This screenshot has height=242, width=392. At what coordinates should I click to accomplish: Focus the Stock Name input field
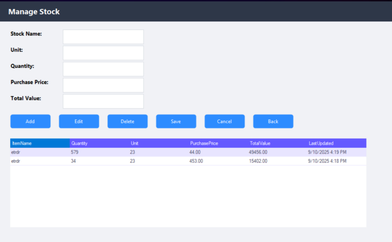pyautogui.click(x=103, y=37)
